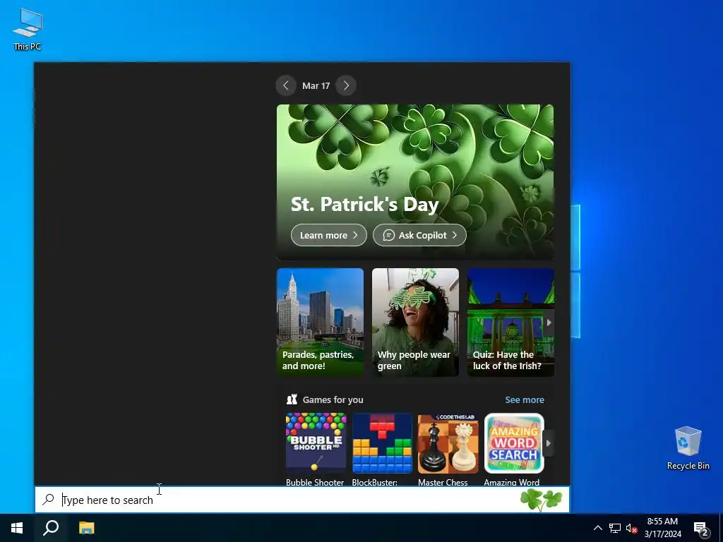Go to the next day arrow
723x542 pixels.
346,85
